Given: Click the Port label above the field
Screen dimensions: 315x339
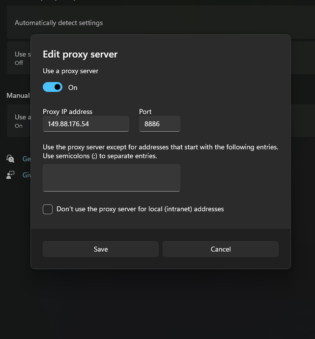Looking at the screenshot, I should (145, 112).
